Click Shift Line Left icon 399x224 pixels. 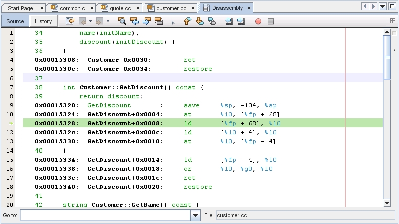click(229, 21)
